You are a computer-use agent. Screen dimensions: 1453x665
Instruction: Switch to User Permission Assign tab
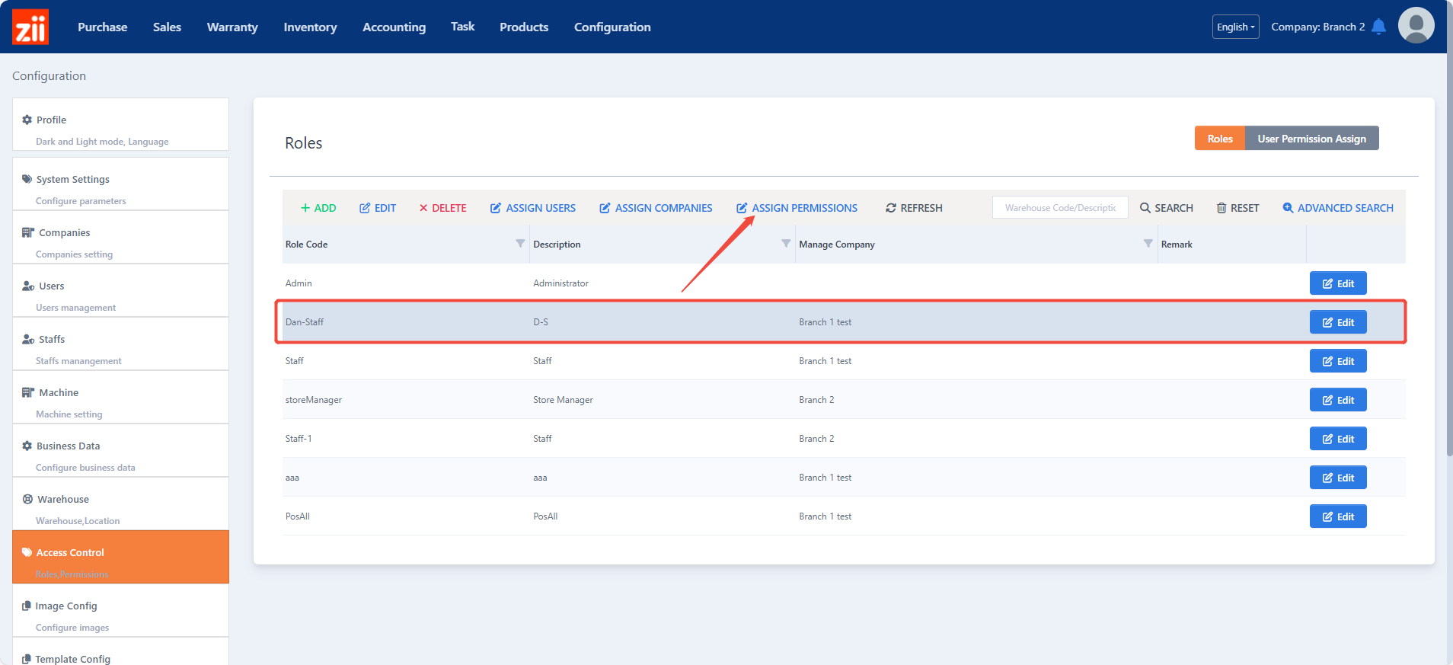tap(1311, 139)
